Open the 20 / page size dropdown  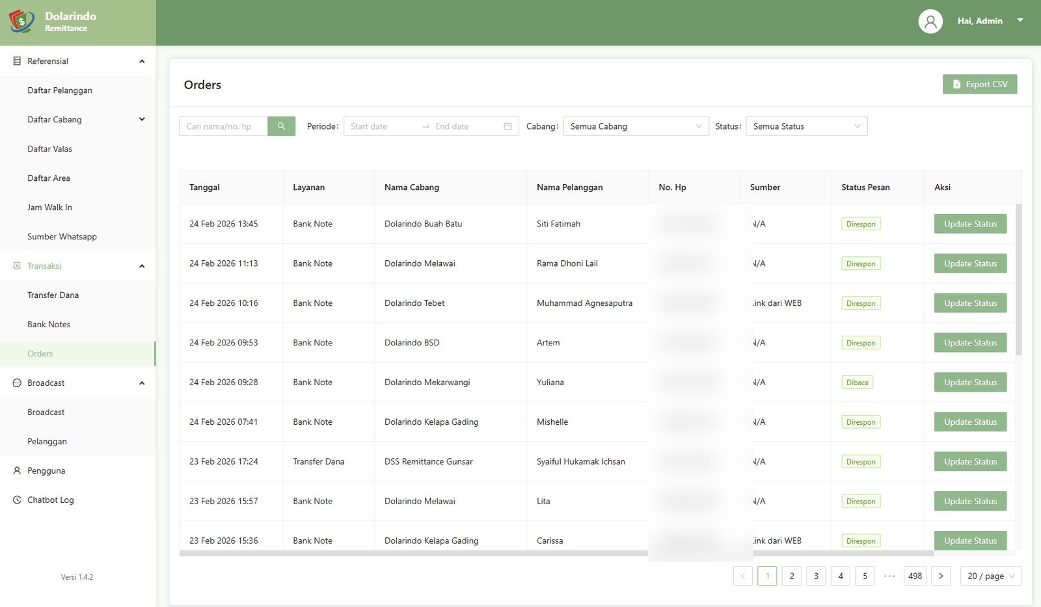pyautogui.click(x=991, y=576)
